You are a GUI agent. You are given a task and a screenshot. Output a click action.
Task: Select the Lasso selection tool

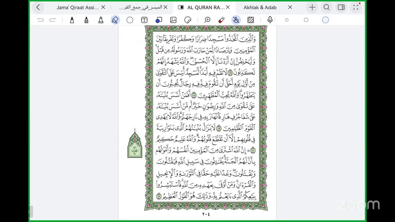click(x=130, y=20)
